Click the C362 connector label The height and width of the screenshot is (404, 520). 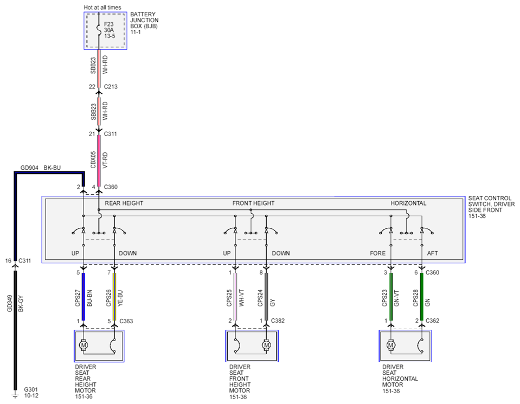[x=433, y=320]
